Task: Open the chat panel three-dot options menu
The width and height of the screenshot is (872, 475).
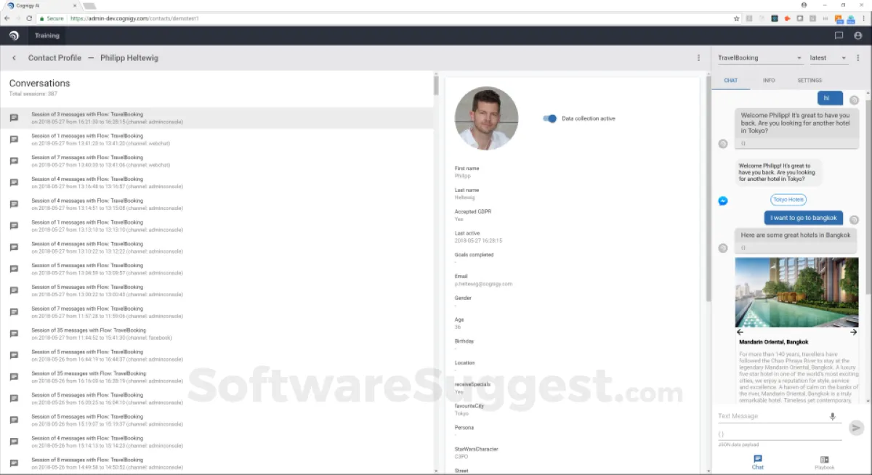Action: coord(858,58)
